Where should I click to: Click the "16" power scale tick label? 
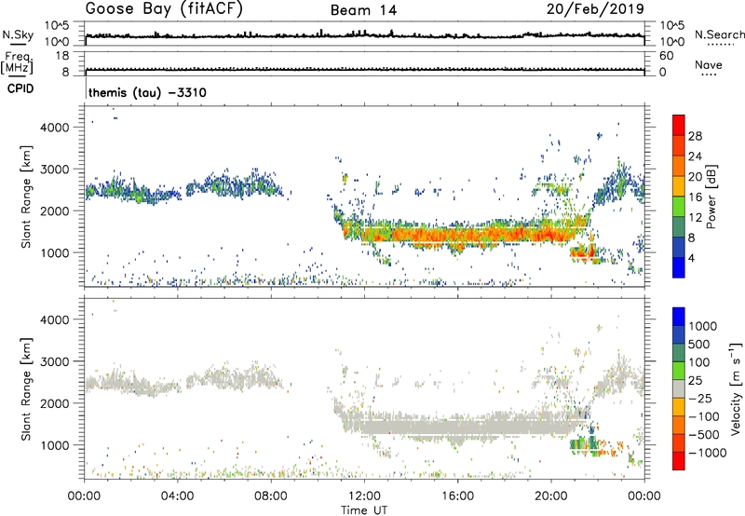pos(695,197)
